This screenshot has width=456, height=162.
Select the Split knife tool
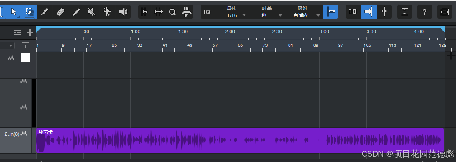[44, 12]
